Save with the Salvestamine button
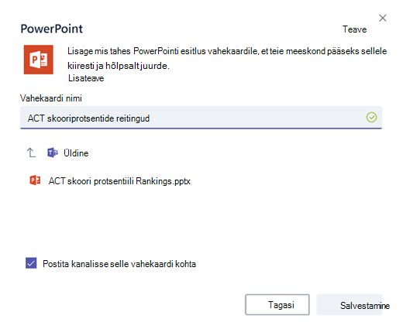 click(350, 305)
